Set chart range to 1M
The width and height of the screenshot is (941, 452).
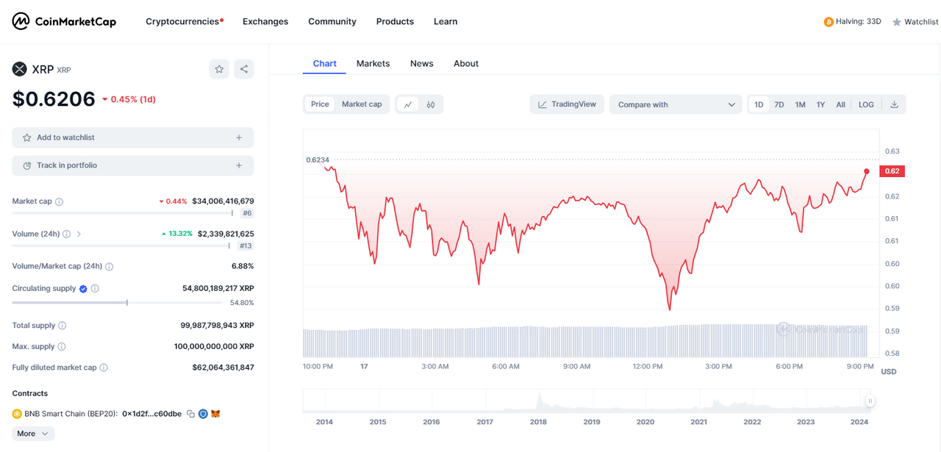coord(800,104)
